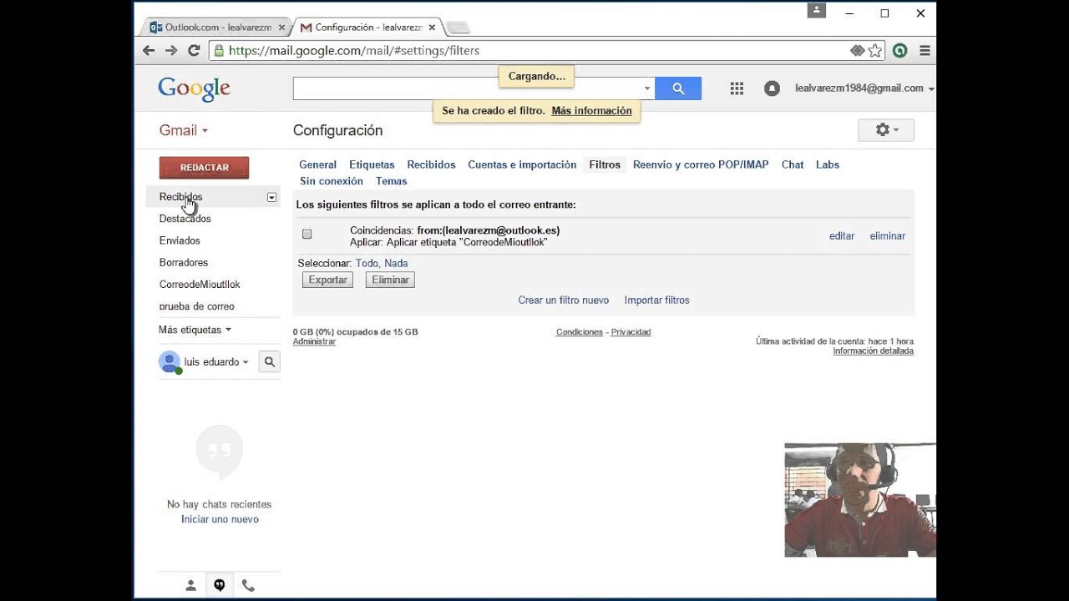Switch to the Outlook.com browser tab

217,28
